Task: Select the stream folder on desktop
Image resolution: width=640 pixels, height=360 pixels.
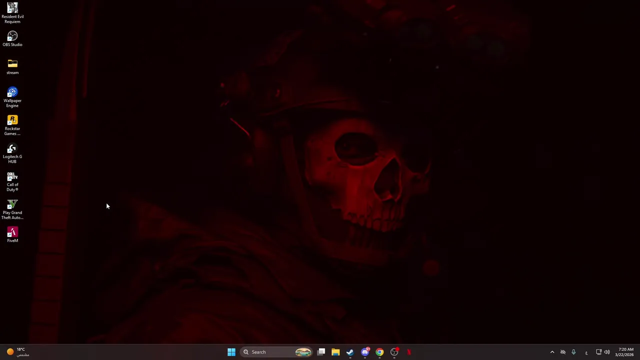Action: [x=12, y=67]
